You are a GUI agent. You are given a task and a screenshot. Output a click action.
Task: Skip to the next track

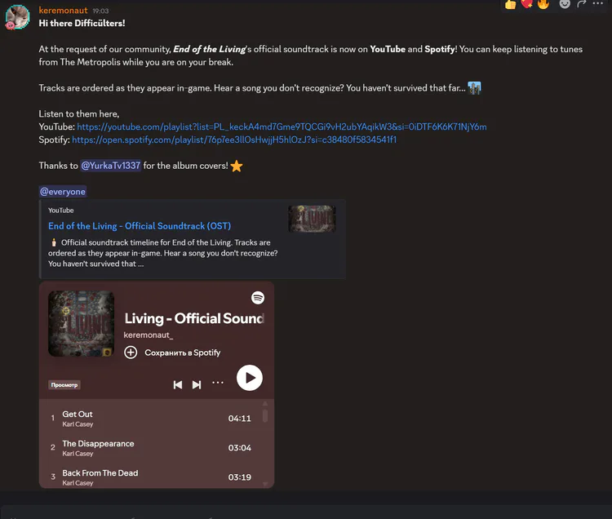197,385
